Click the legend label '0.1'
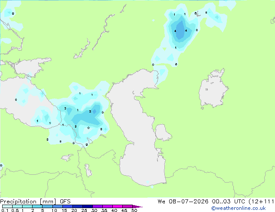The height and width of the screenshot is (212, 275). (x=5, y=210)
